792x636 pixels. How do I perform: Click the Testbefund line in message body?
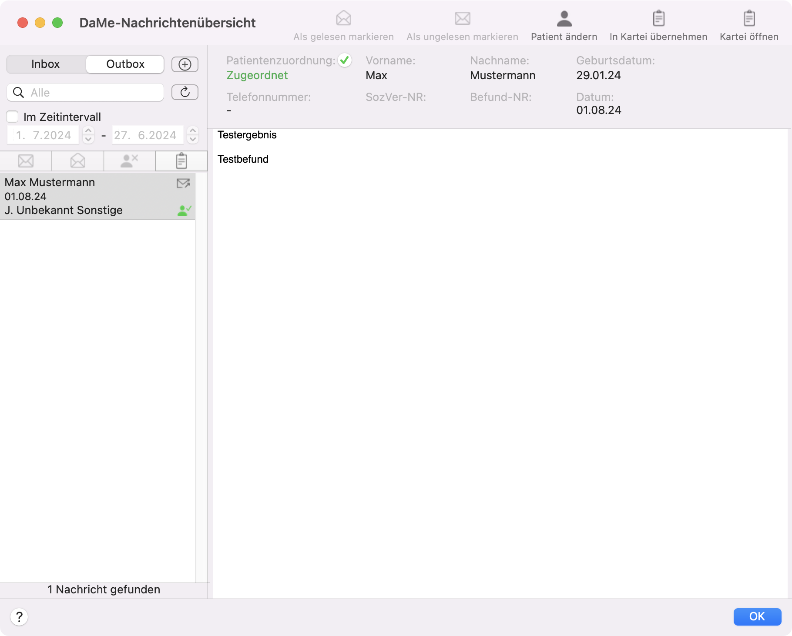coord(243,159)
